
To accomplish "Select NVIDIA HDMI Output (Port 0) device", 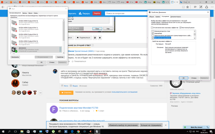I will tap(36, 23).
